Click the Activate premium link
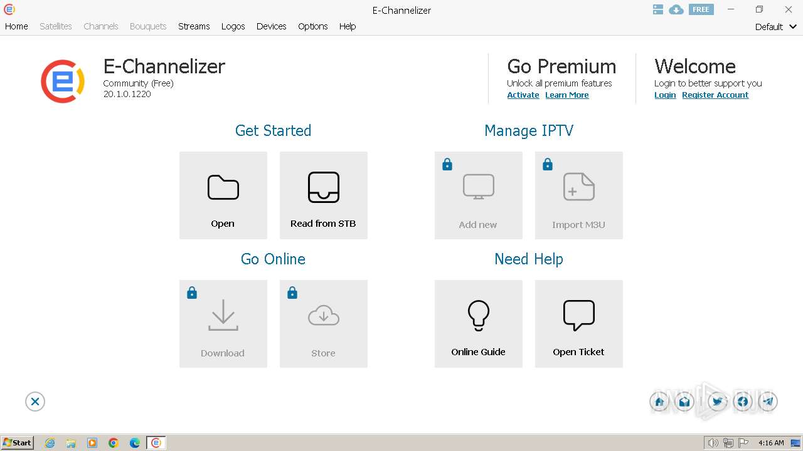Viewport: 803px width, 451px height. click(523, 95)
